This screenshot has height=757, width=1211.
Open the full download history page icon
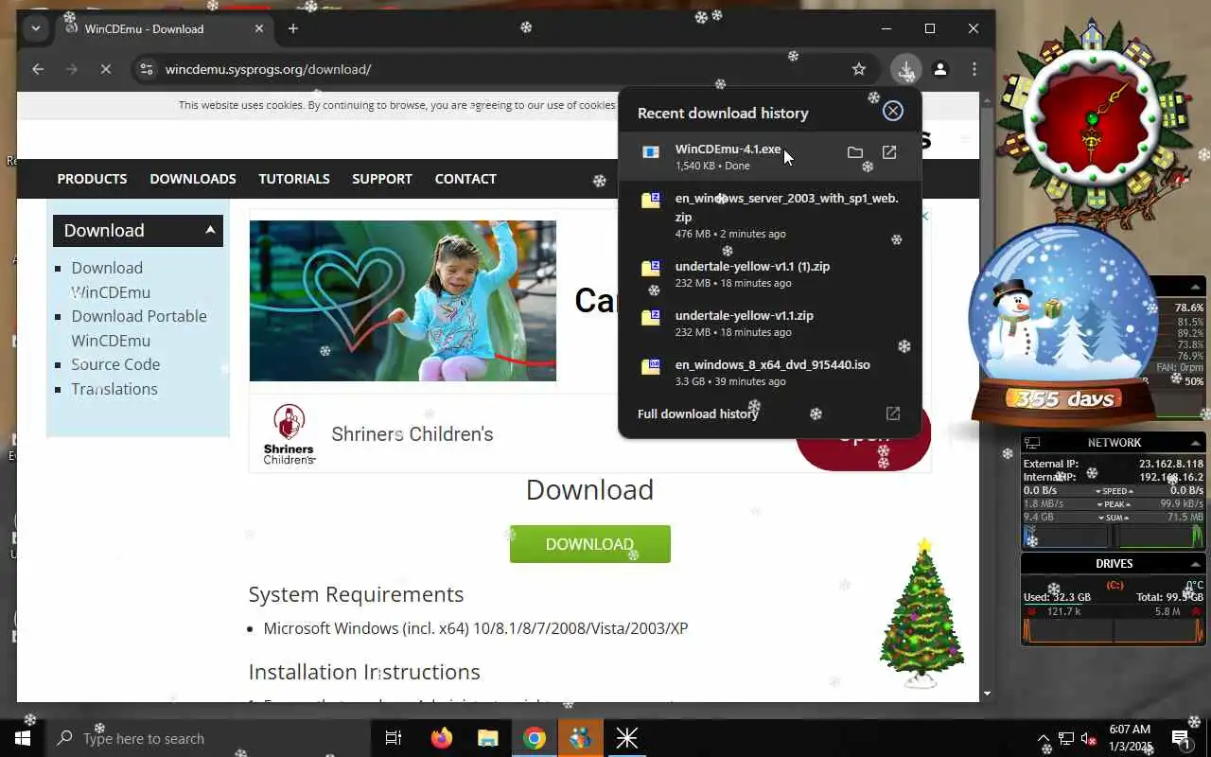tap(892, 414)
